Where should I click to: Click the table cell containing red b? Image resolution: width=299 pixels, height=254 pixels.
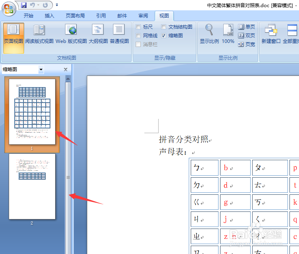click(x=235, y=168)
